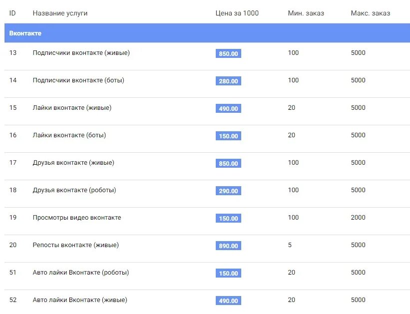Click the 850.00 price badge for Подписчики вконтакте (живые)
This screenshot has width=410, height=314.
coord(228,53)
